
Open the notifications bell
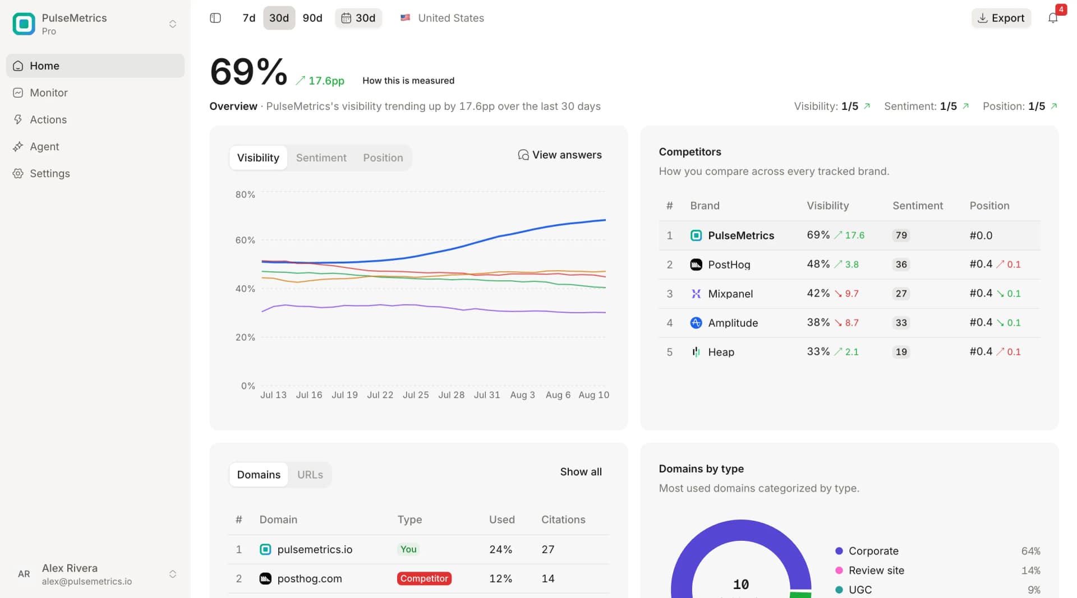point(1053,18)
